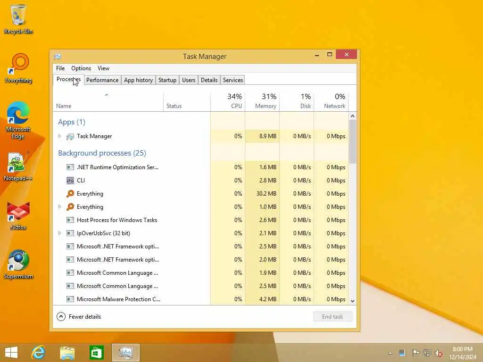Open the Recycle Bin desktop icon
This screenshot has width=483, height=362.
(x=18, y=19)
